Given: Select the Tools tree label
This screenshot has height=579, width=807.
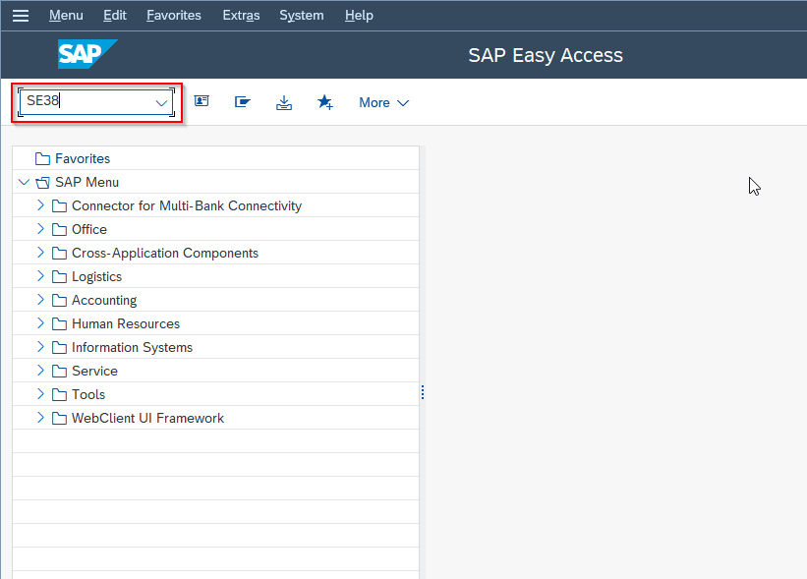Looking at the screenshot, I should pyautogui.click(x=88, y=395).
